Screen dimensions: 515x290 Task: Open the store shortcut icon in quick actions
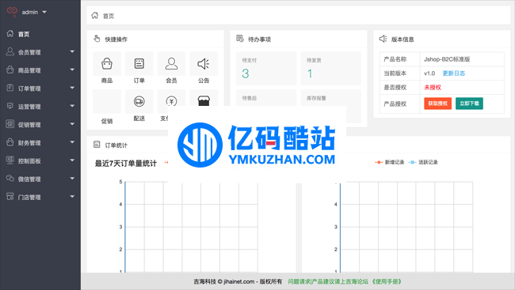pyautogui.click(x=204, y=100)
